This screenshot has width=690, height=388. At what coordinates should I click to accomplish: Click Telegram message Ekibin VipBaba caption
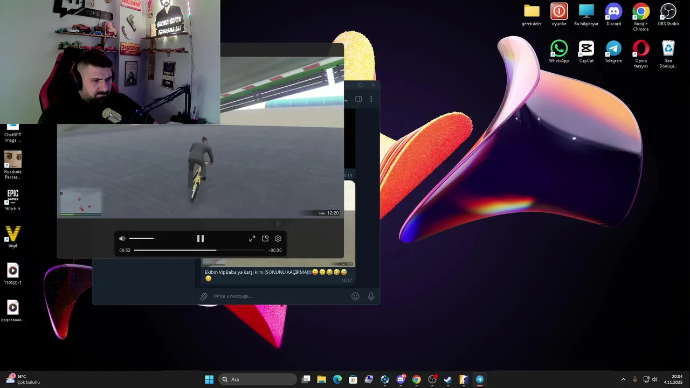tap(275, 275)
